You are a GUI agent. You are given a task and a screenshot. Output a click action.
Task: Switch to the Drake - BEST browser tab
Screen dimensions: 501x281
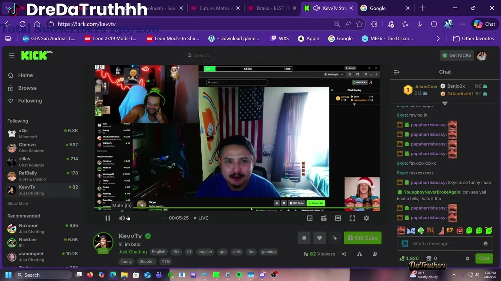[271, 8]
